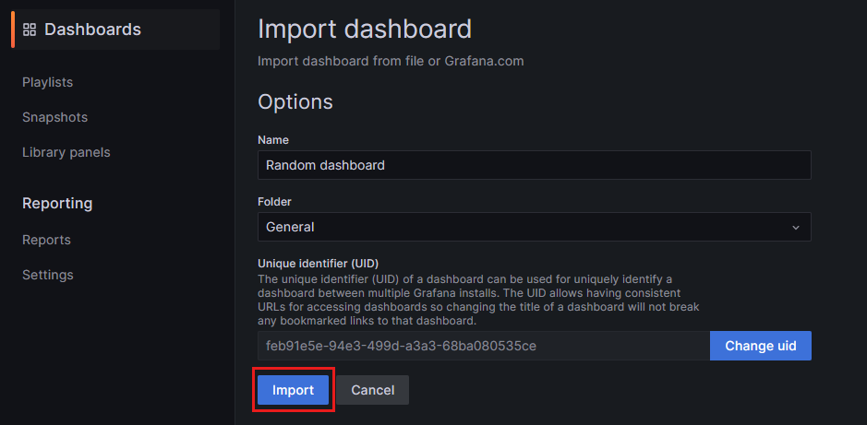Open Library panels from sidebar
Screen dimensions: 867x425
[66, 152]
